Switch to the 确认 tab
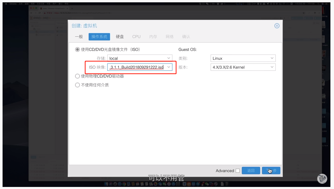This screenshot has width=334, height=189. (186, 37)
